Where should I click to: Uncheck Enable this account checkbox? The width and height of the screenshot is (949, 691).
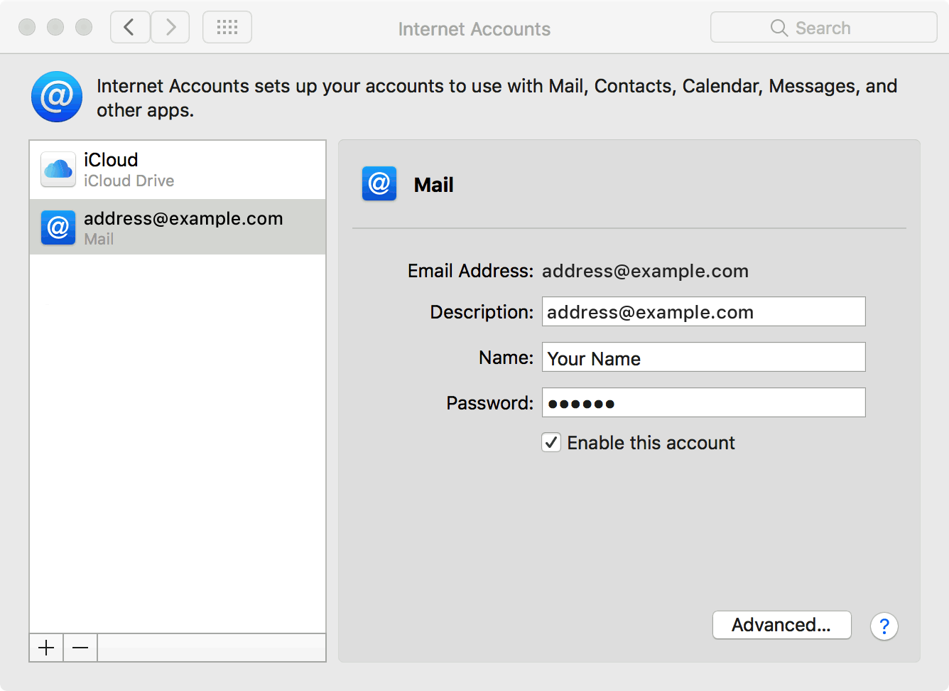click(x=551, y=443)
